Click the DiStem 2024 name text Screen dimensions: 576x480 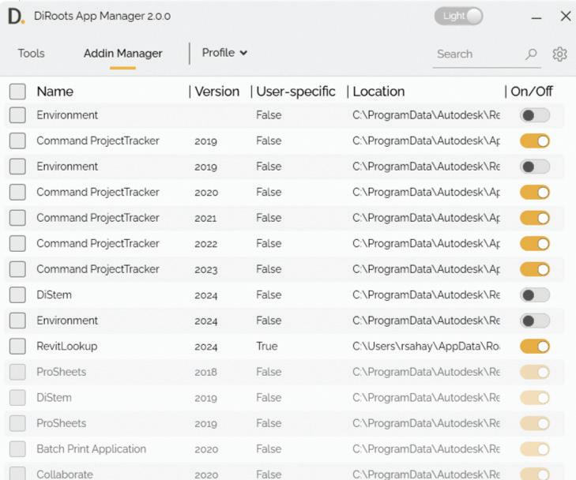click(54, 295)
